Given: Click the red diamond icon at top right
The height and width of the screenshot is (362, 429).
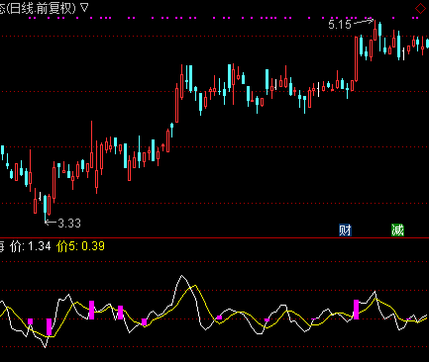Looking at the screenshot, I should [421, 8].
